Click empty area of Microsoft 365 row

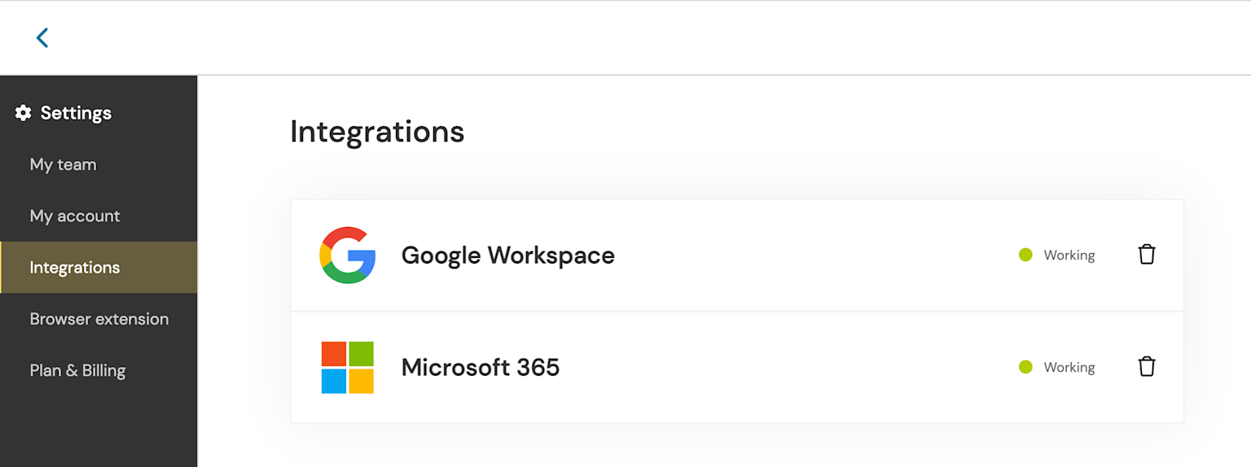coord(774,367)
